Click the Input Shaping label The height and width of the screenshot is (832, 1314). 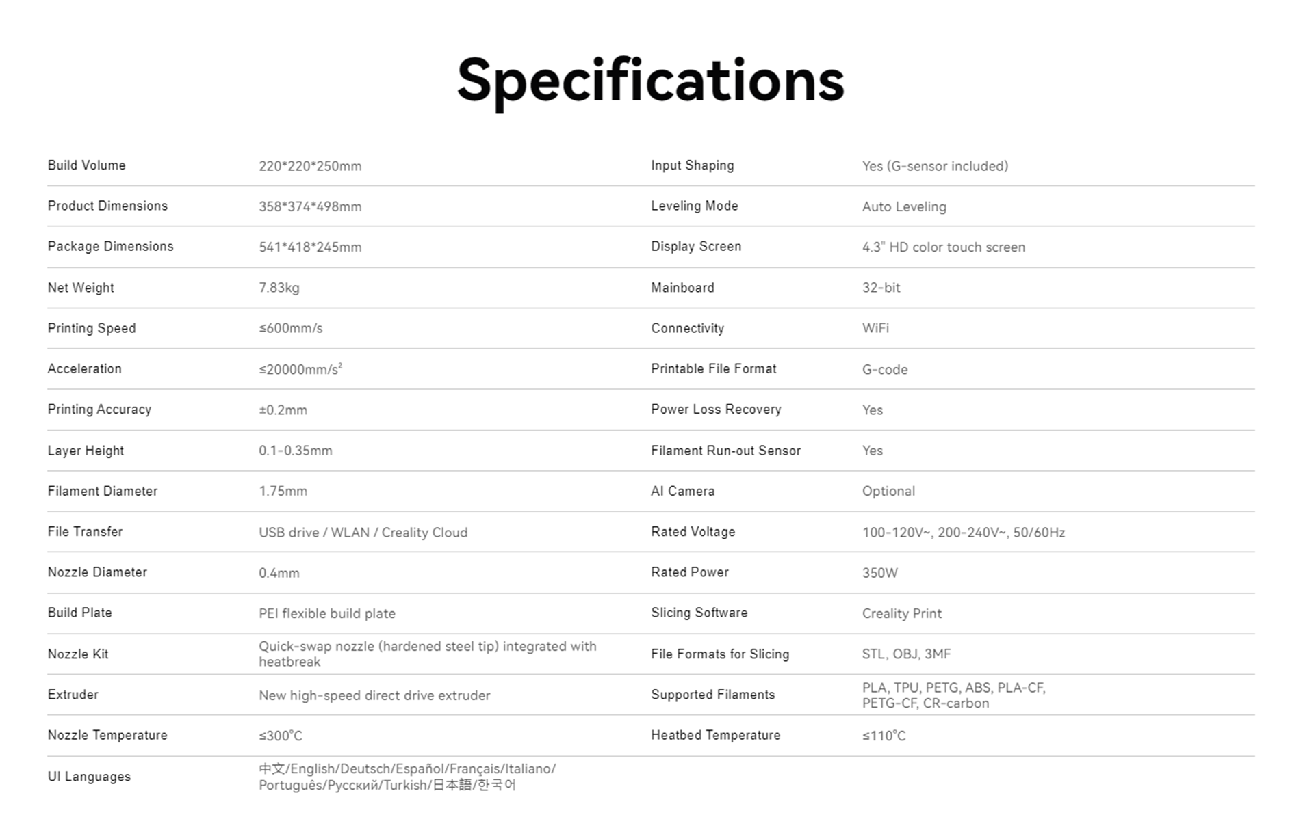(x=692, y=165)
